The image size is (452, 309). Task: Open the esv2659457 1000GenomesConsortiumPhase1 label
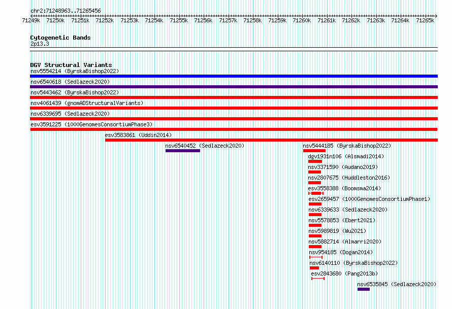click(369, 199)
